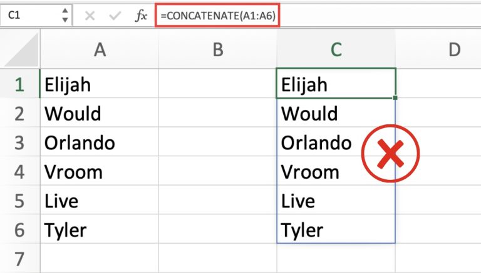Viewport: 481px width, 273px height.
Task: Open Insert Function via fx icon
Action: pos(141,16)
